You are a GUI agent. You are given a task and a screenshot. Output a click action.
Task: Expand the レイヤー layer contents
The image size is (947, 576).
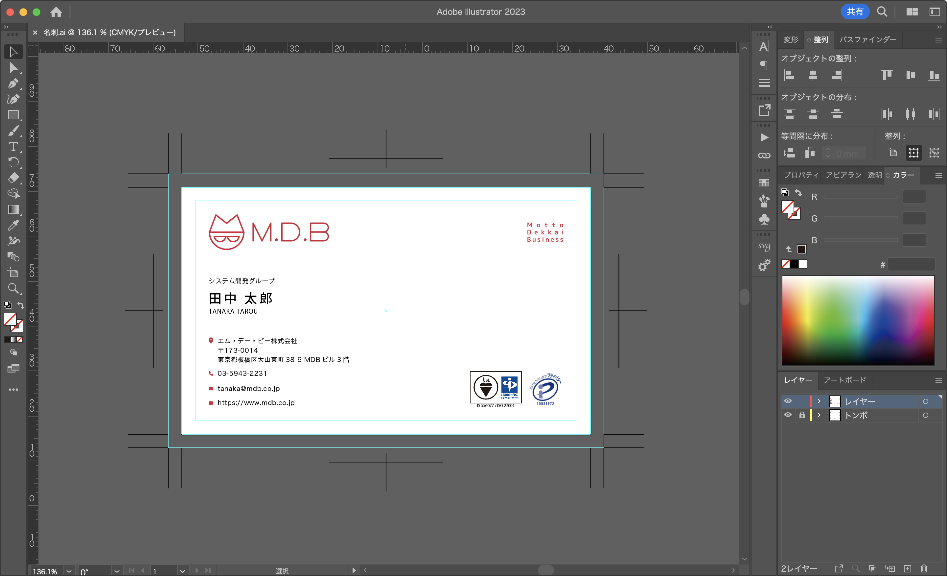(819, 401)
